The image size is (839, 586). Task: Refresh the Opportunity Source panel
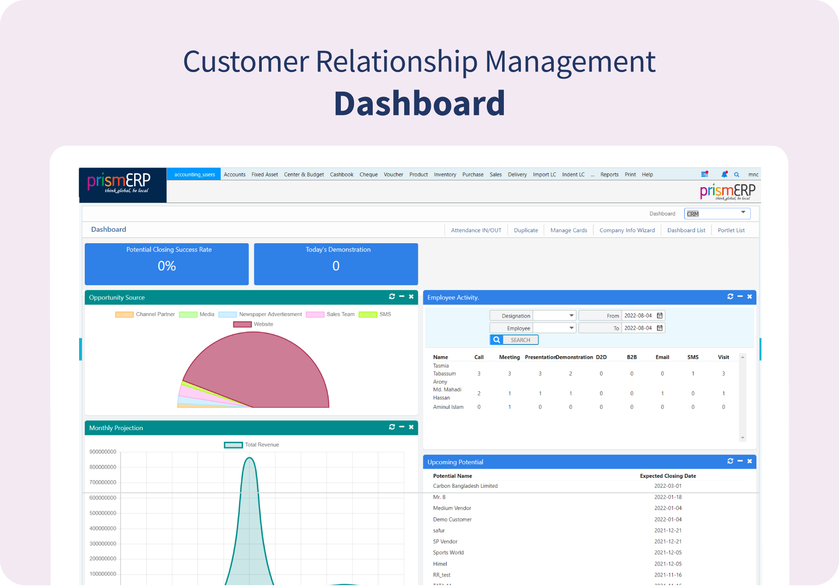coord(392,296)
